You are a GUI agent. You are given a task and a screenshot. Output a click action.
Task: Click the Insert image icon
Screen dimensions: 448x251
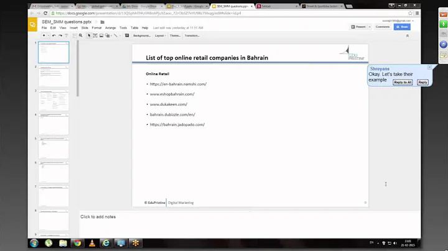click(x=101, y=35)
